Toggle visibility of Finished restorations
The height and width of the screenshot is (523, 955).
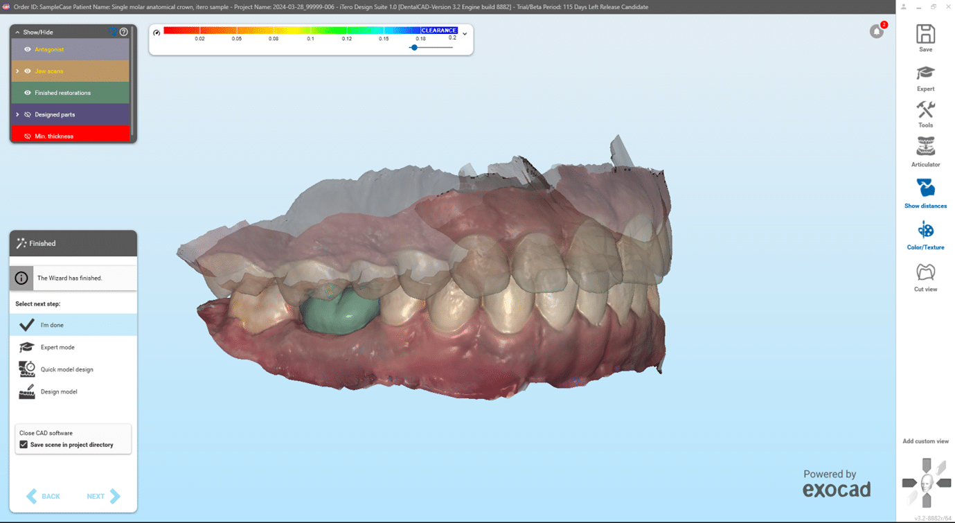(x=28, y=93)
